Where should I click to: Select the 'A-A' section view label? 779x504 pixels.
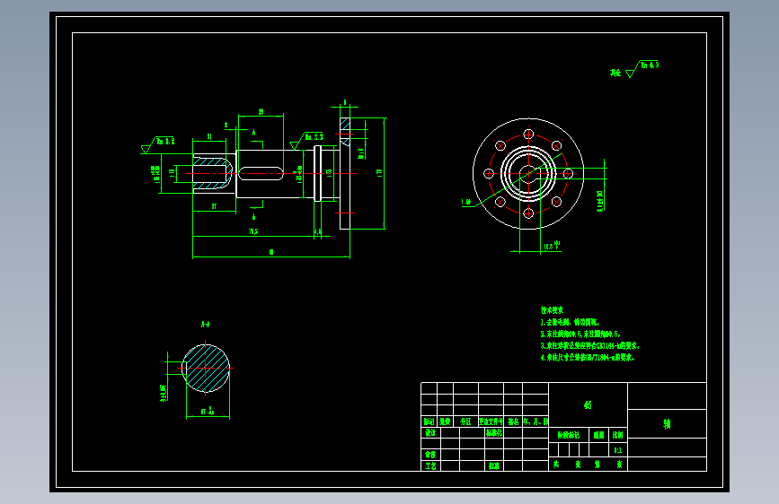click(205, 325)
